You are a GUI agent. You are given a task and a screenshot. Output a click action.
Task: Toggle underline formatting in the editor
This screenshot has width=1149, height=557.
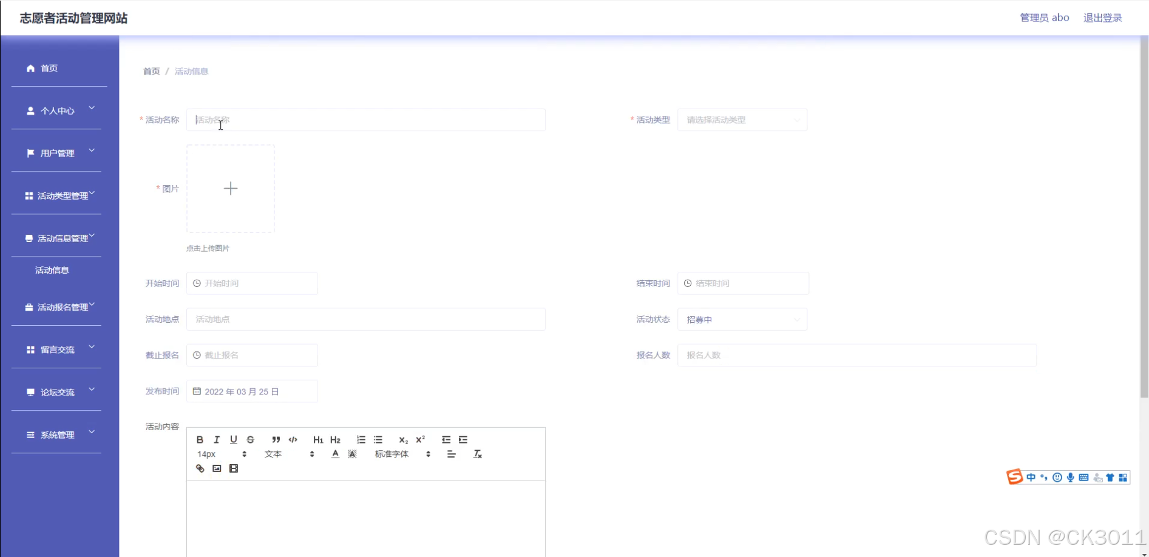[234, 440]
